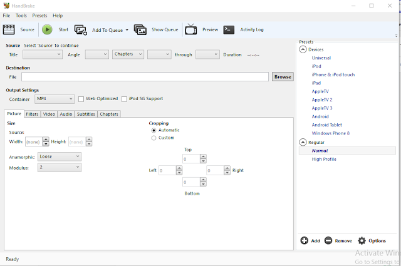Click the Preview television icon
This screenshot has height=266, width=401.
190,29
